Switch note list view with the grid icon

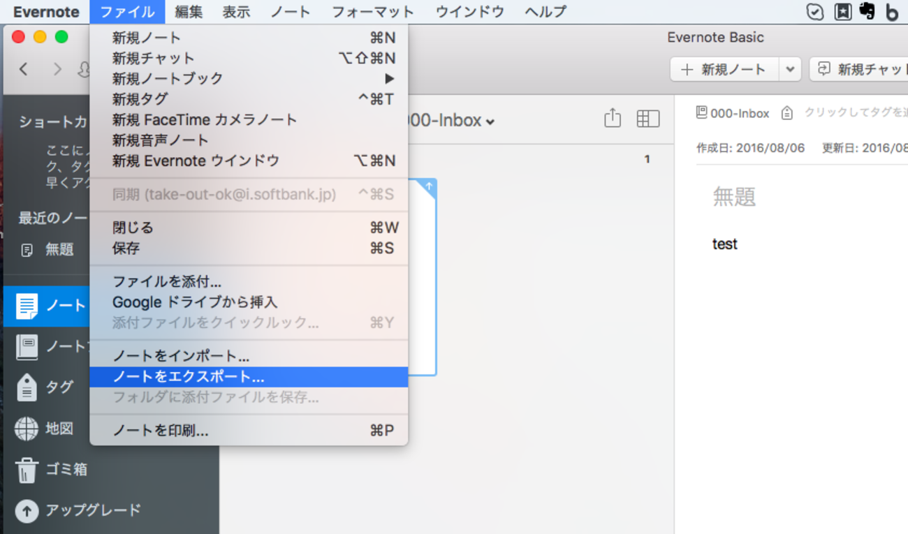(x=648, y=119)
